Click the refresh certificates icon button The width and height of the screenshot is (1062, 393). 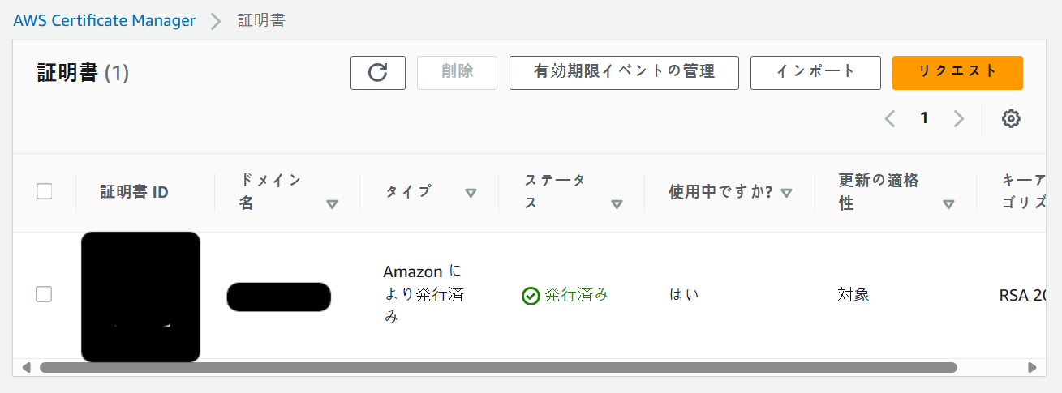[377, 72]
